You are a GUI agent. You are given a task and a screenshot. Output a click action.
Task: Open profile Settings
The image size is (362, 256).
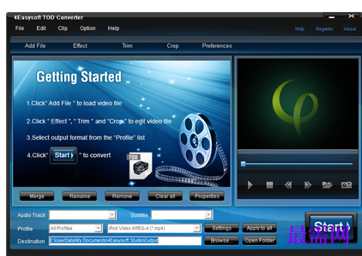(x=222, y=228)
